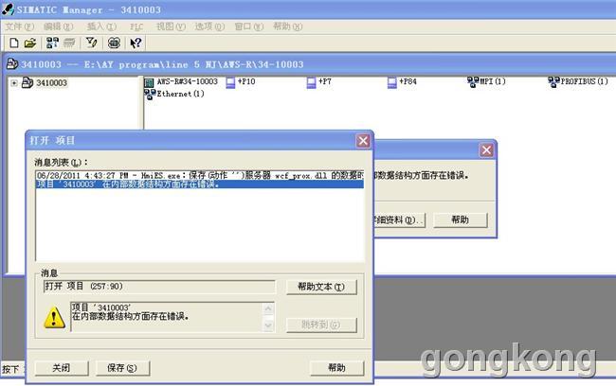The height and width of the screenshot is (386, 616).
Task: Click the 打开 项目 (257:90) message field
Action: click(x=159, y=287)
